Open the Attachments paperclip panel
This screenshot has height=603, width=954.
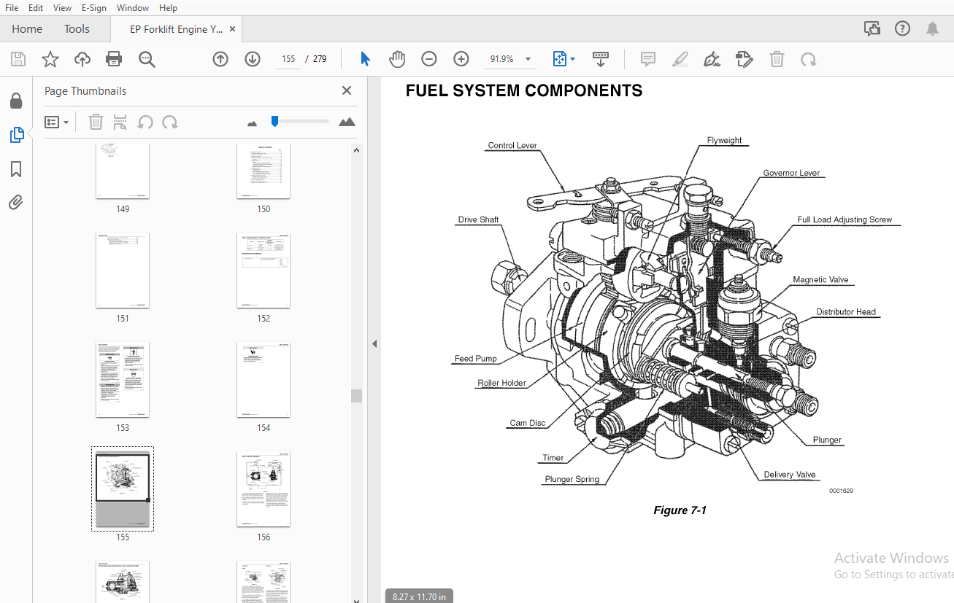tap(16, 202)
